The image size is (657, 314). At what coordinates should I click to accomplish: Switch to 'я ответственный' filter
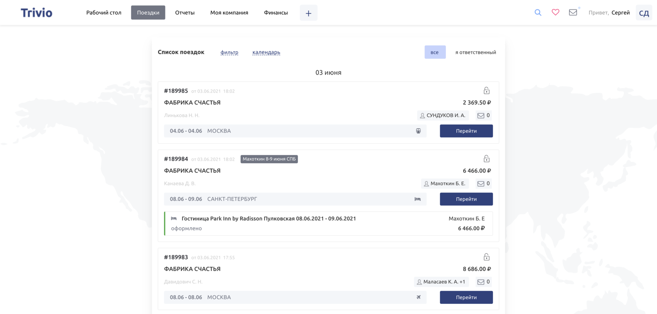coord(476,52)
